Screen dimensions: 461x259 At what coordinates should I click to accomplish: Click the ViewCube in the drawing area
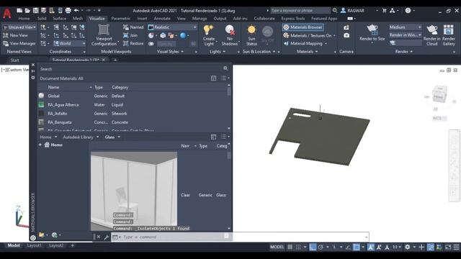(x=439, y=94)
